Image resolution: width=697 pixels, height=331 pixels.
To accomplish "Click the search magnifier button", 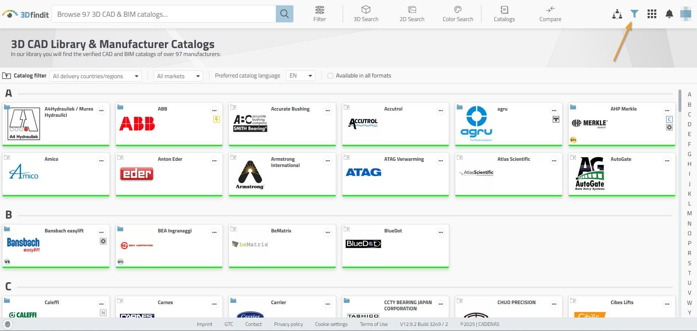I will point(284,14).
